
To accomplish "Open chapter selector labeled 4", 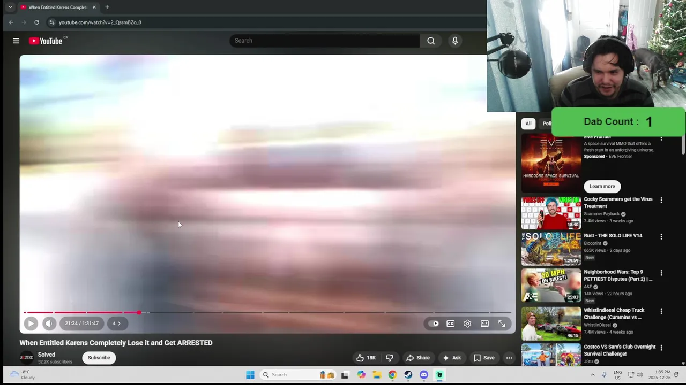I will click(x=116, y=323).
